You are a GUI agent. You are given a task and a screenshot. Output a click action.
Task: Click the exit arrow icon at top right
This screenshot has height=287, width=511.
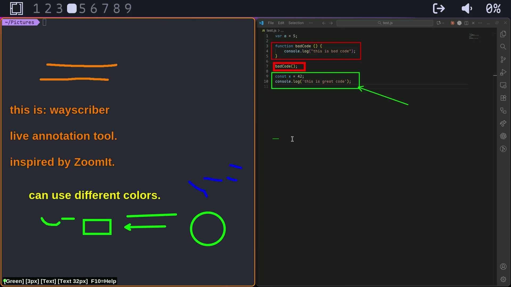click(439, 8)
